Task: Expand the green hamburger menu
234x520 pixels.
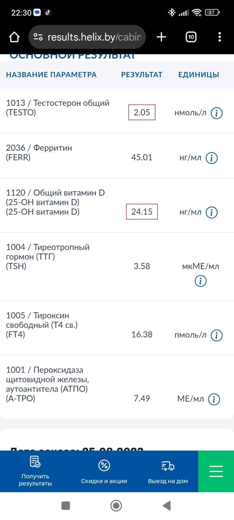Action: 216,471
